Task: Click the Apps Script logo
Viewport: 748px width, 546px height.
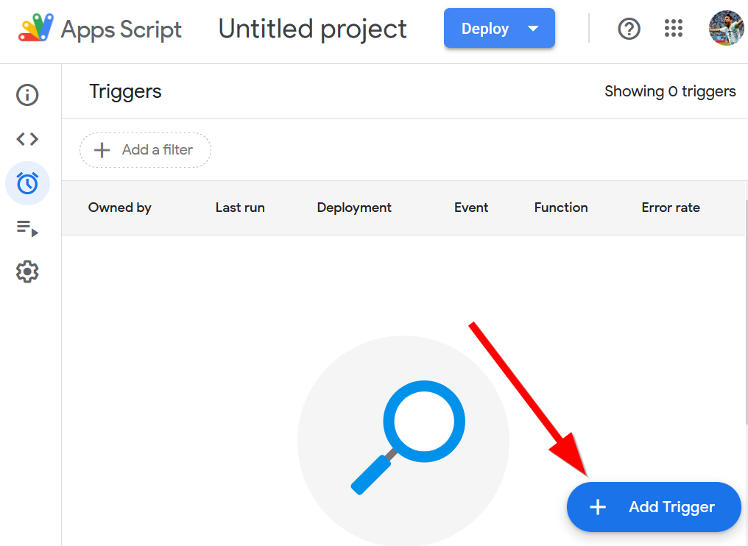Action: tap(36, 29)
